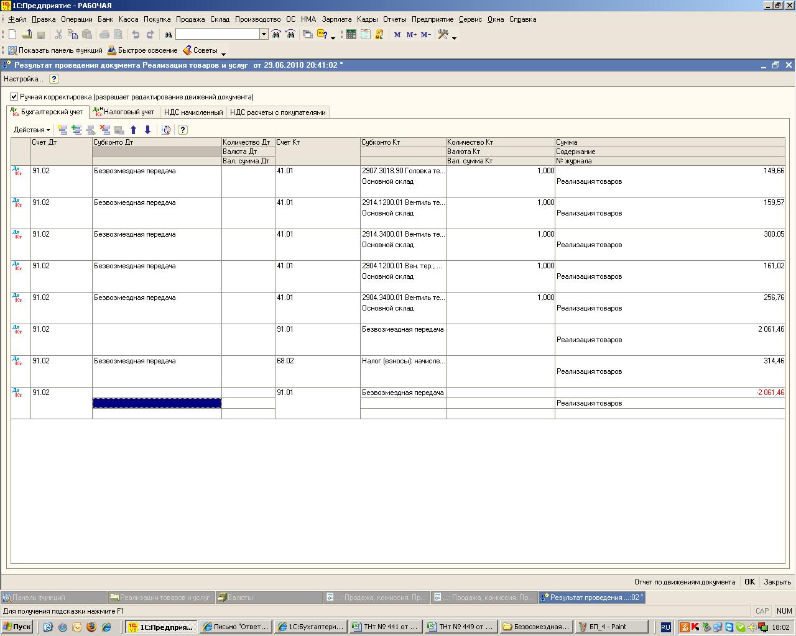
Task: Switch to the Налоговый учет tab
Action: pos(124,112)
